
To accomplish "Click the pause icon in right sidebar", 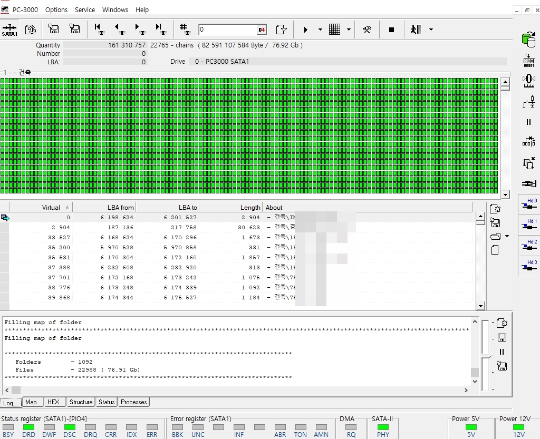I will [528, 122].
